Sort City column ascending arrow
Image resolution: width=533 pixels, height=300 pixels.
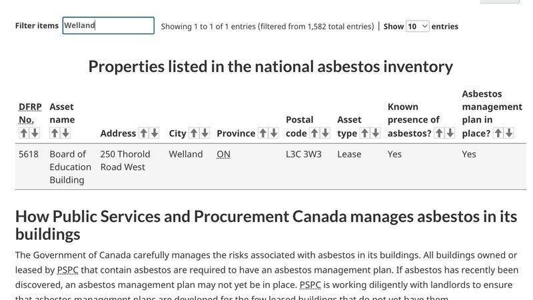pos(194,133)
